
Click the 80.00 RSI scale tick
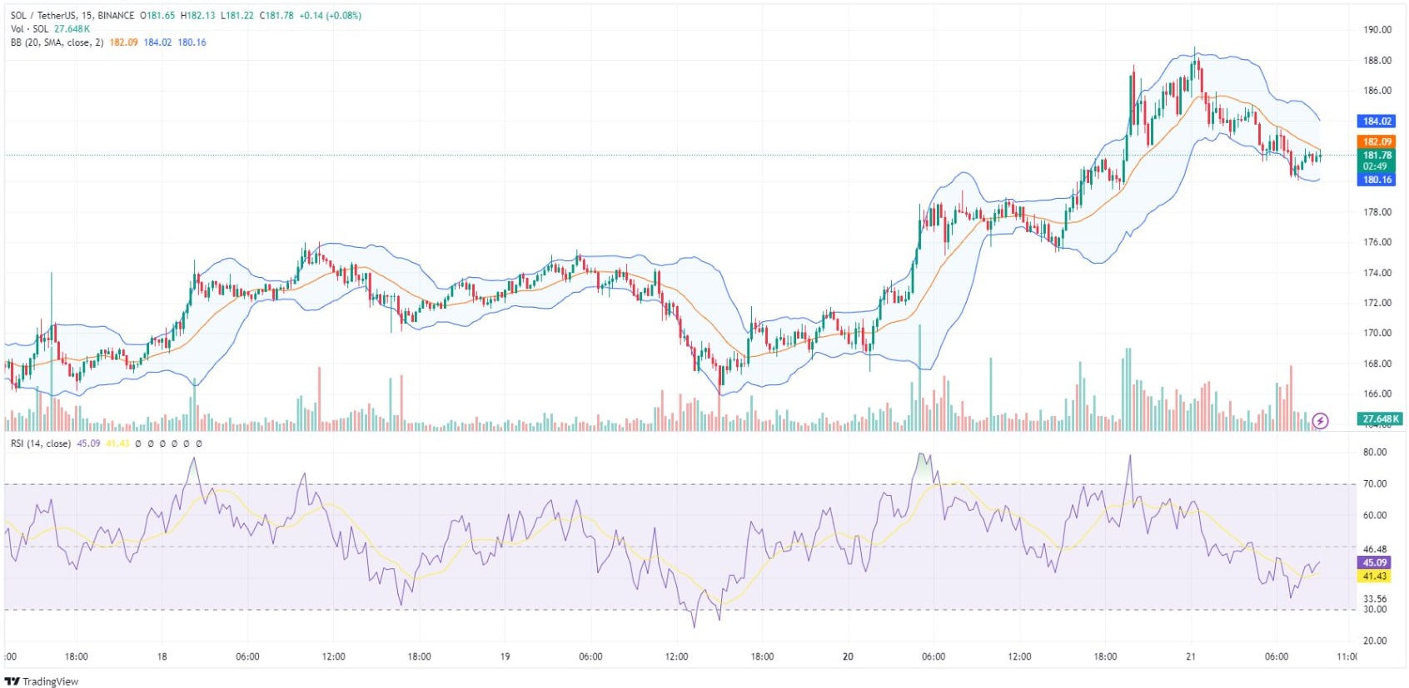(x=1375, y=453)
